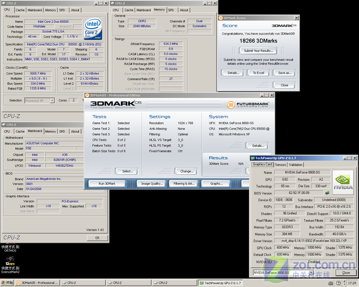Click Manufacturer field ASUSTeK Computer INC.
This screenshot has width=359, height=287.
click(x=54, y=143)
